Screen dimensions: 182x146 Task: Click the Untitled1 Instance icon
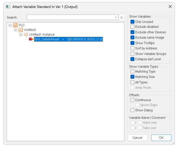26,35
